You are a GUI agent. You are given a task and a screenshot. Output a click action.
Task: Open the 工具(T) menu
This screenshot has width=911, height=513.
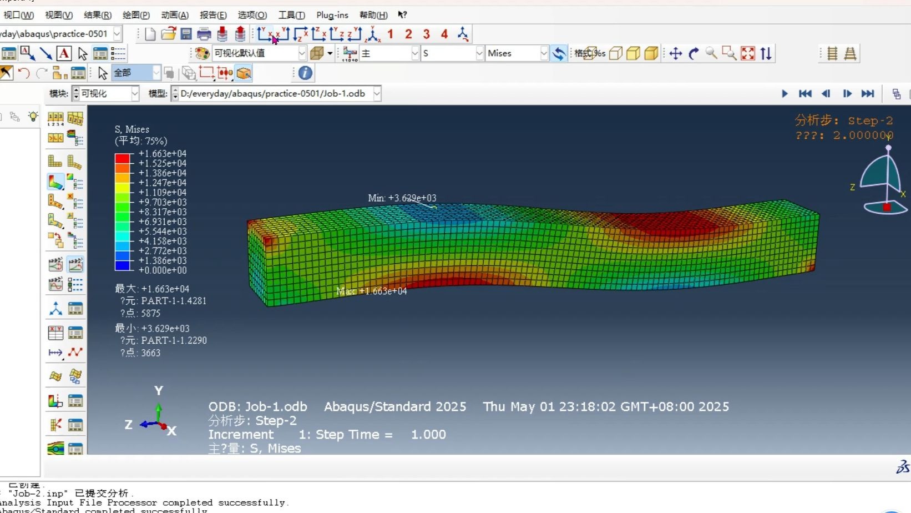[291, 15]
